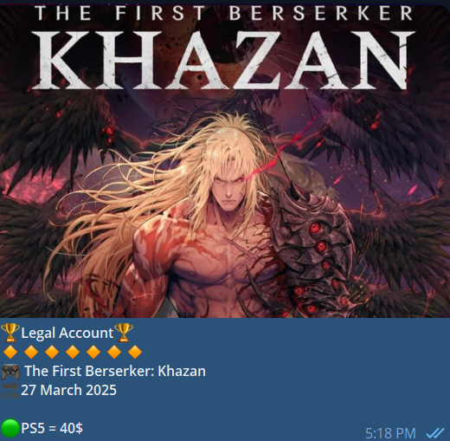Click the game controller emoji
Image resolution: width=450 pixels, height=441 pixels.
(x=10, y=372)
